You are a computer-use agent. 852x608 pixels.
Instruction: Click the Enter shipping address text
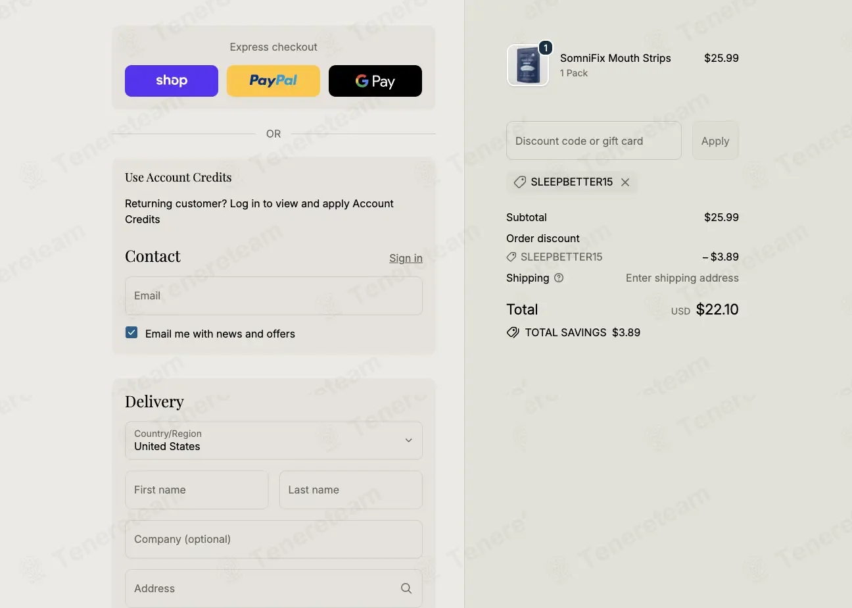pyautogui.click(x=682, y=278)
